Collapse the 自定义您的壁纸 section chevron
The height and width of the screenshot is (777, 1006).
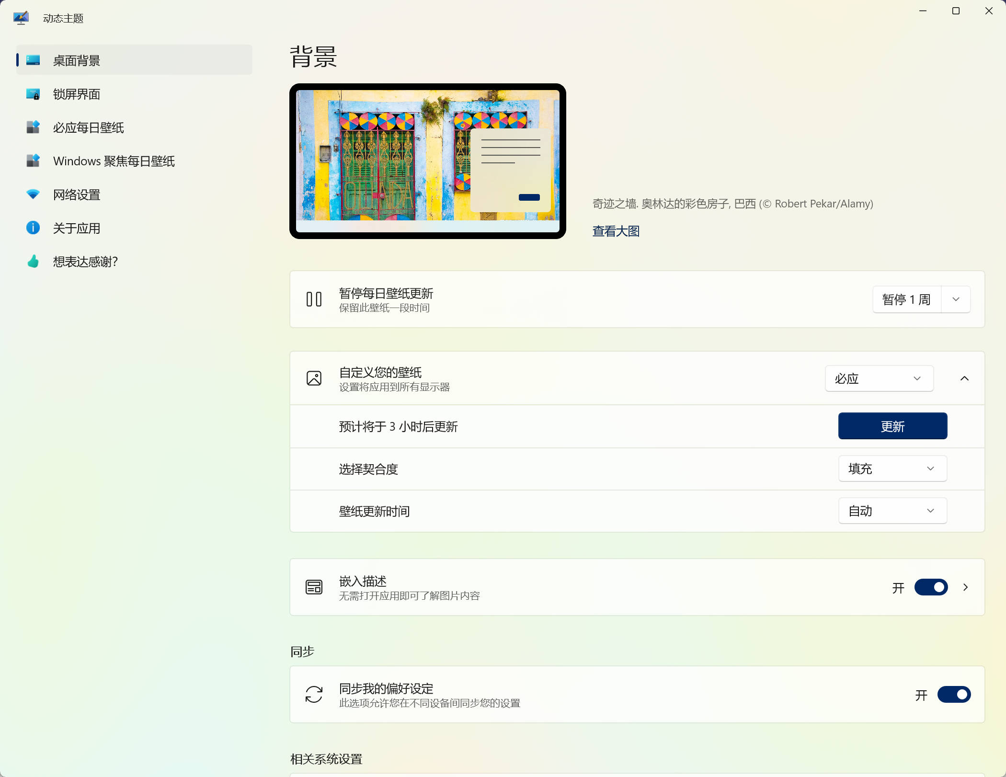pos(965,378)
